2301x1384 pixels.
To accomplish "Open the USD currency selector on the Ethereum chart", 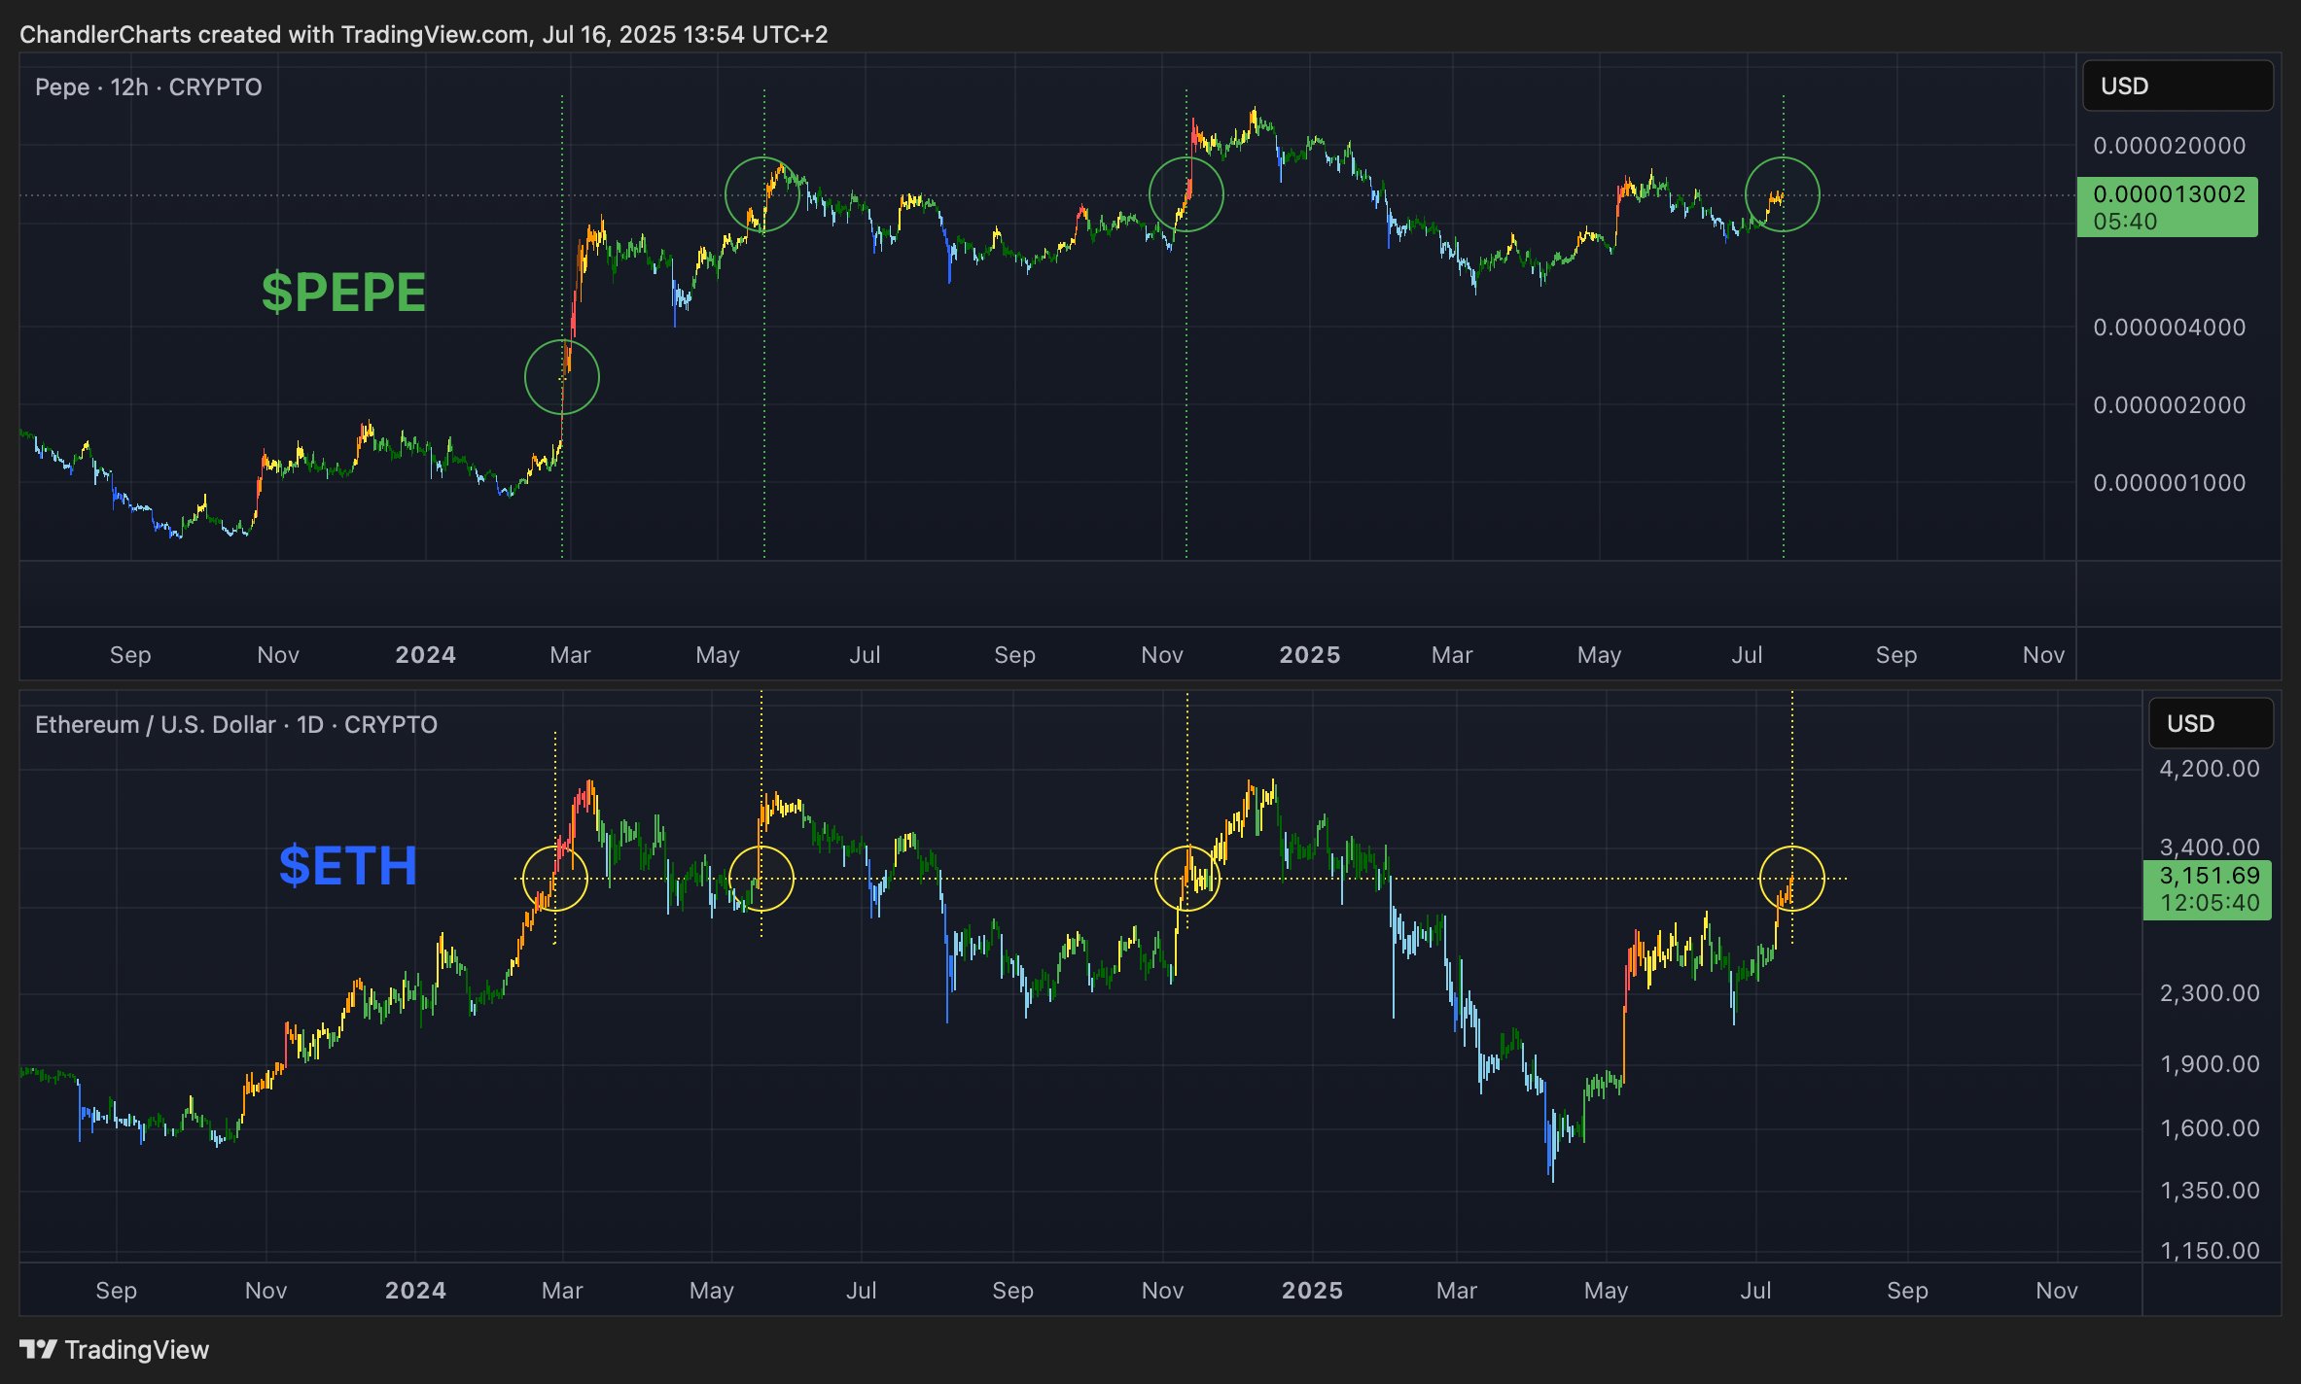I will tap(2211, 723).
